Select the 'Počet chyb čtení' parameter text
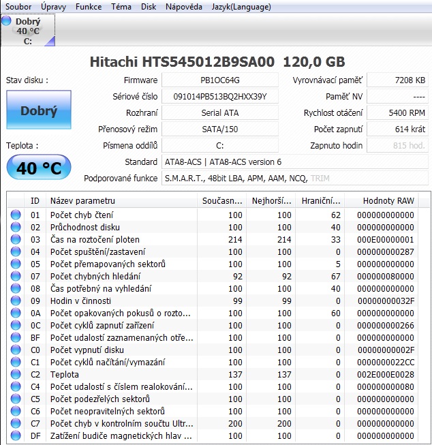Viewport: 432px width, 445px height. [x=82, y=215]
